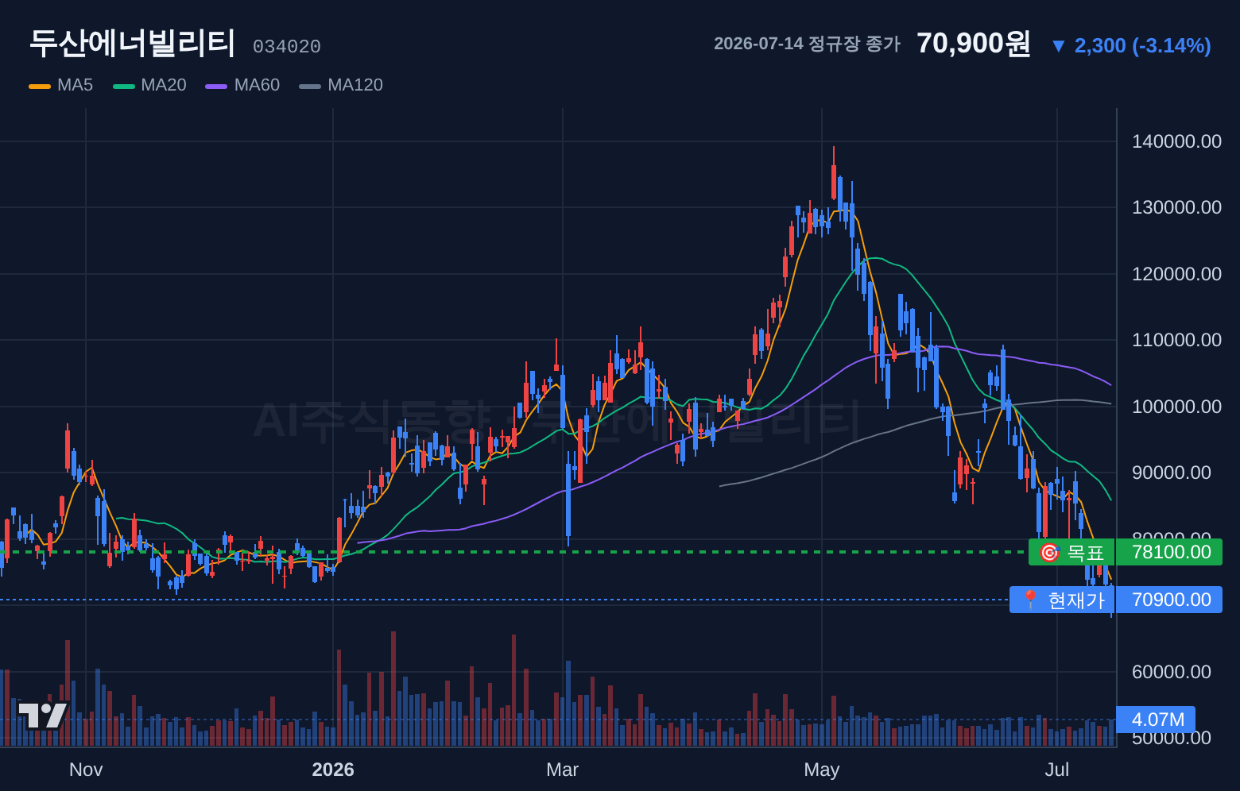Click the pin icon on 현재가 label
The width and height of the screenshot is (1240, 791).
1030,600
